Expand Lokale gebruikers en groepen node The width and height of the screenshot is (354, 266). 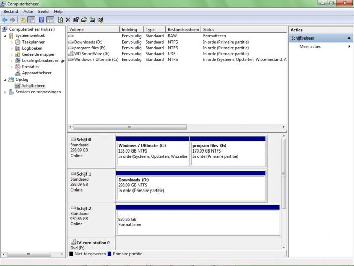12,61
